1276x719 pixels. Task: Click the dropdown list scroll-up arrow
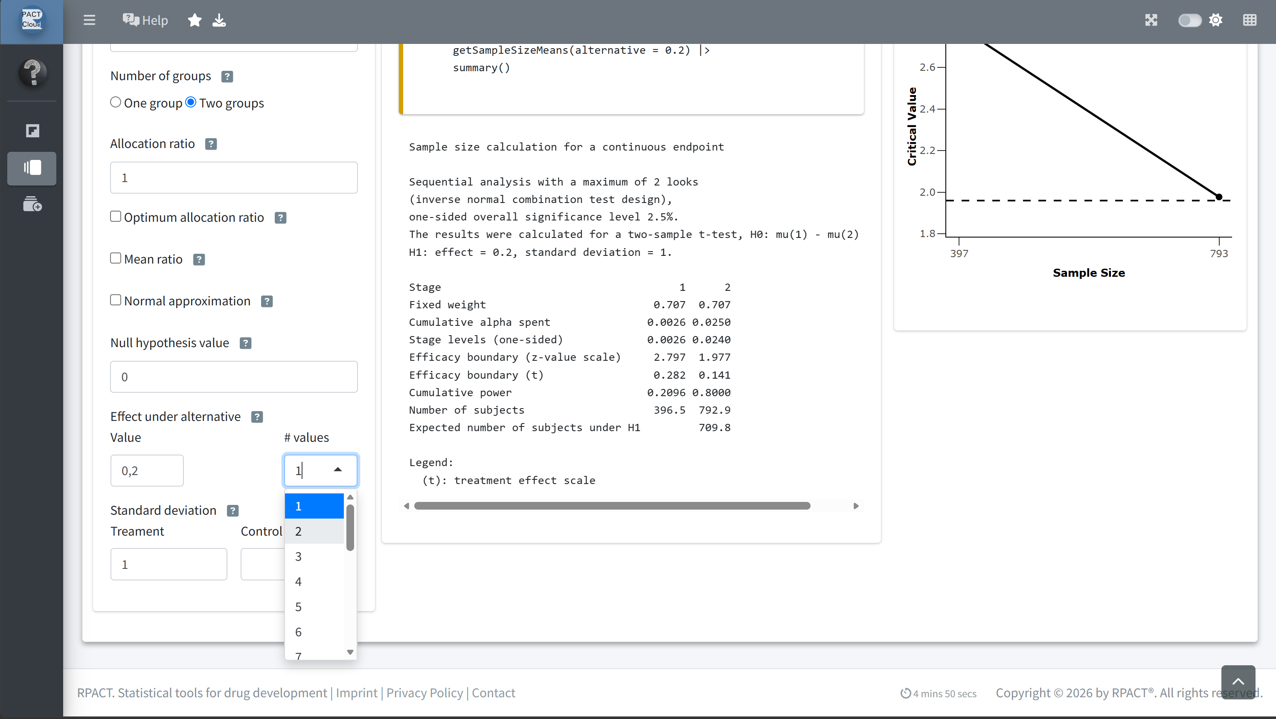pos(350,497)
